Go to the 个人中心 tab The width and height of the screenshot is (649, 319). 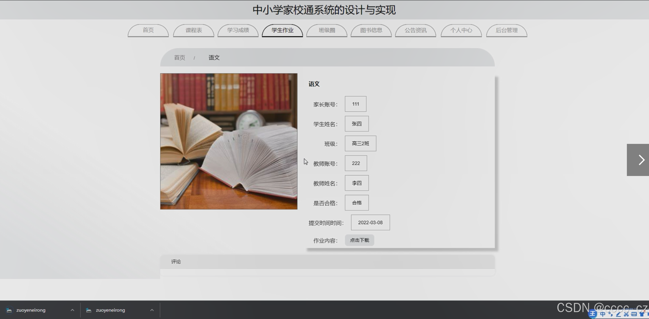point(461,30)
